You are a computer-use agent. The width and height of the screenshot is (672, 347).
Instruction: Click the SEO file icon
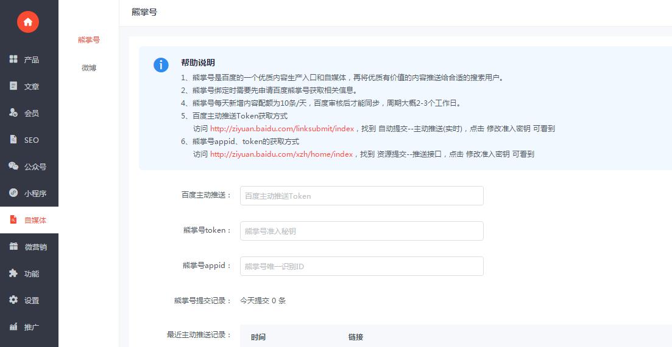pos(14,139)
